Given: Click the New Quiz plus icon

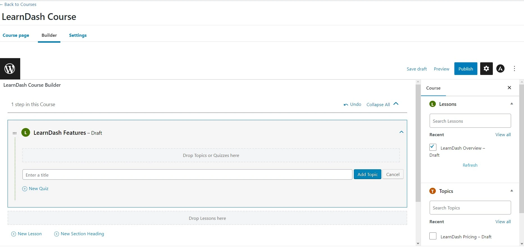Looking at the screenshot, I should pos(25,189).
